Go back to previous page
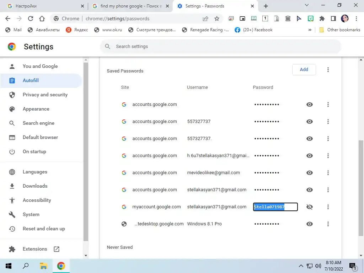 coord(8,18)
